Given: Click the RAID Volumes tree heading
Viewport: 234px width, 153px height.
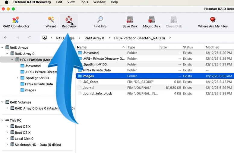Looking at the screenshot, I should click(x=21, y=102).
